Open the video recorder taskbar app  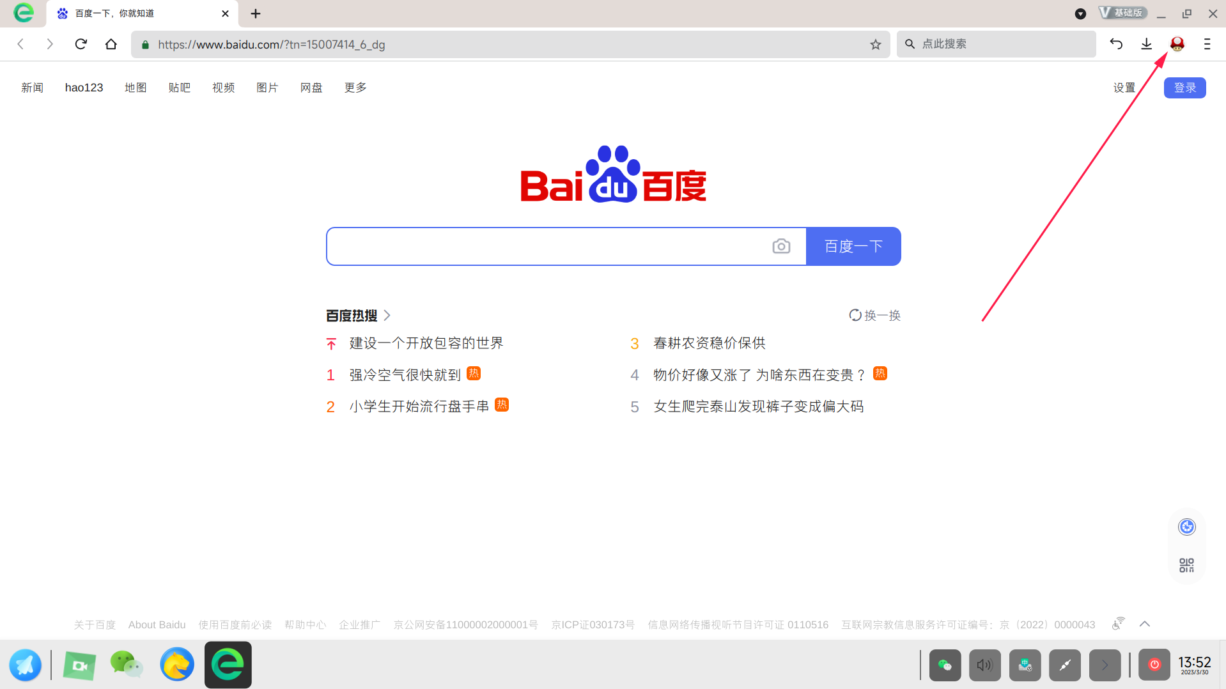point(79,665)
